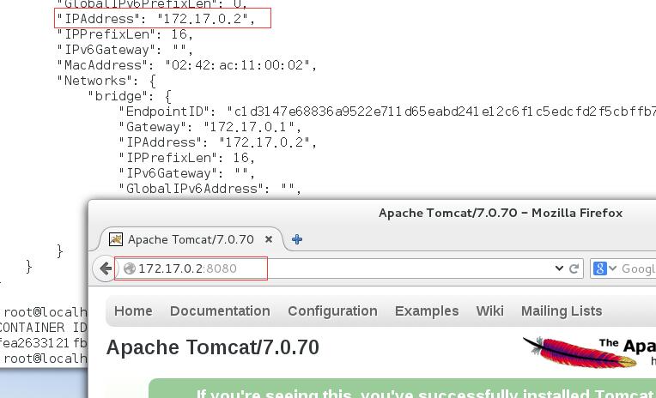Screen dimensions: 656x398
Task: Reload the Tomcat page in Firefox
Action: (574, 268)
